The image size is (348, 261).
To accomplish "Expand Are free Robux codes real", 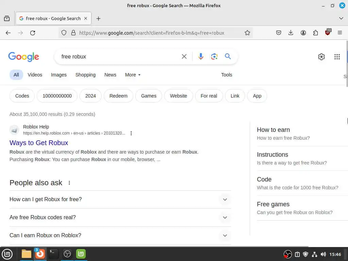I will click(x=120, y=217).
